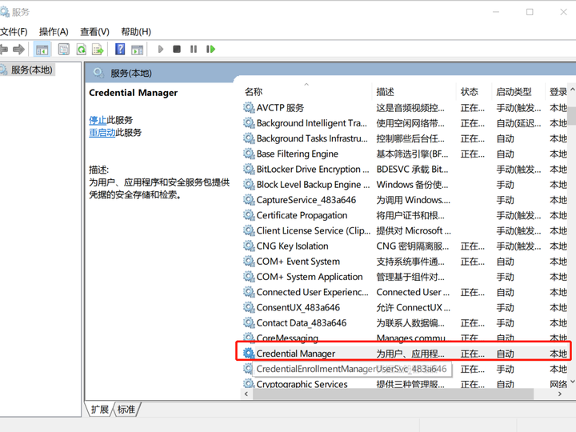Screen dimensions: 576x432
Task: Click the gear icon beside Credential Manager
Action: click(249, 354)
